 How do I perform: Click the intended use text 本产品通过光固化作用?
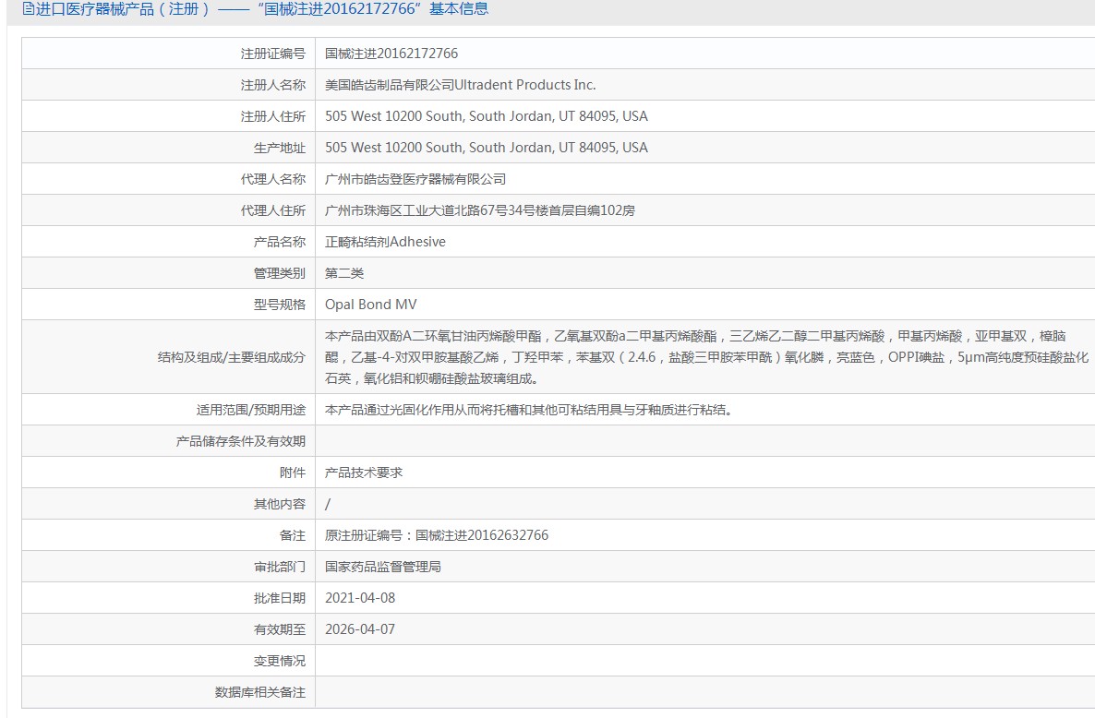[532, 411]
